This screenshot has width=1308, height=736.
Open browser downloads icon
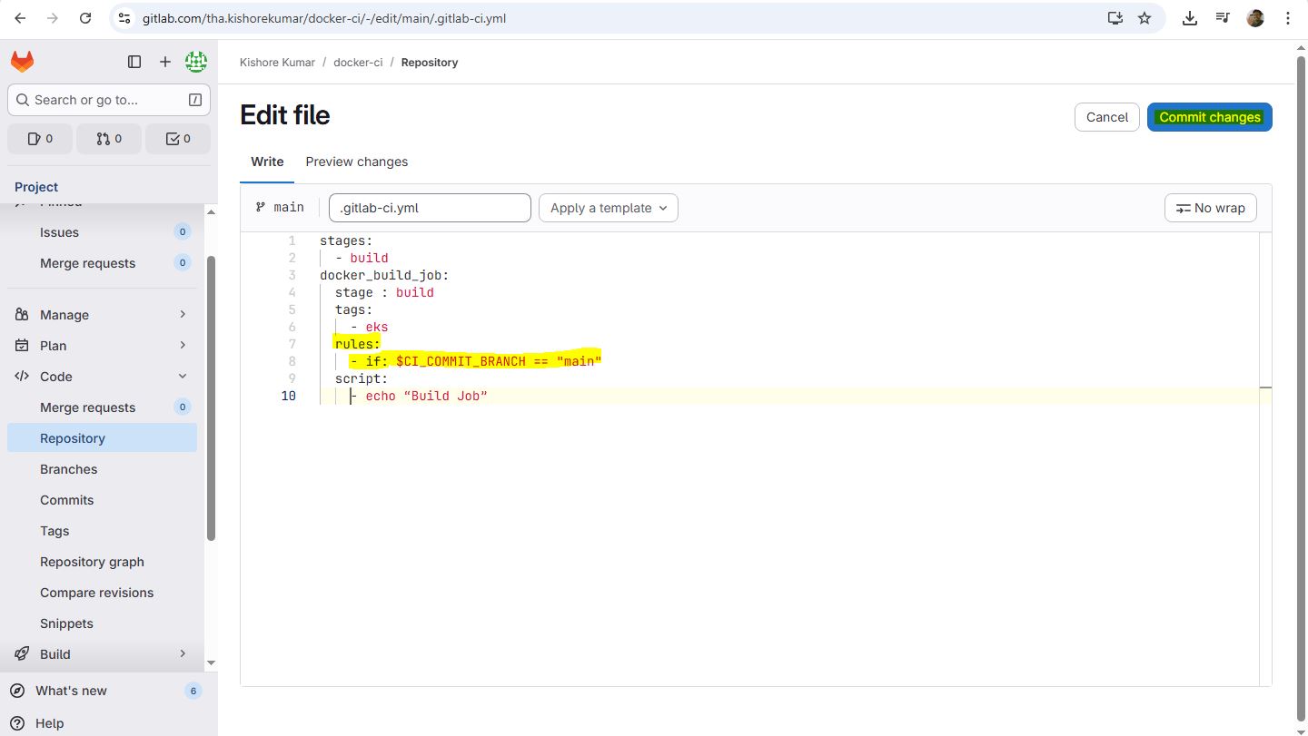pos(1190,18)
